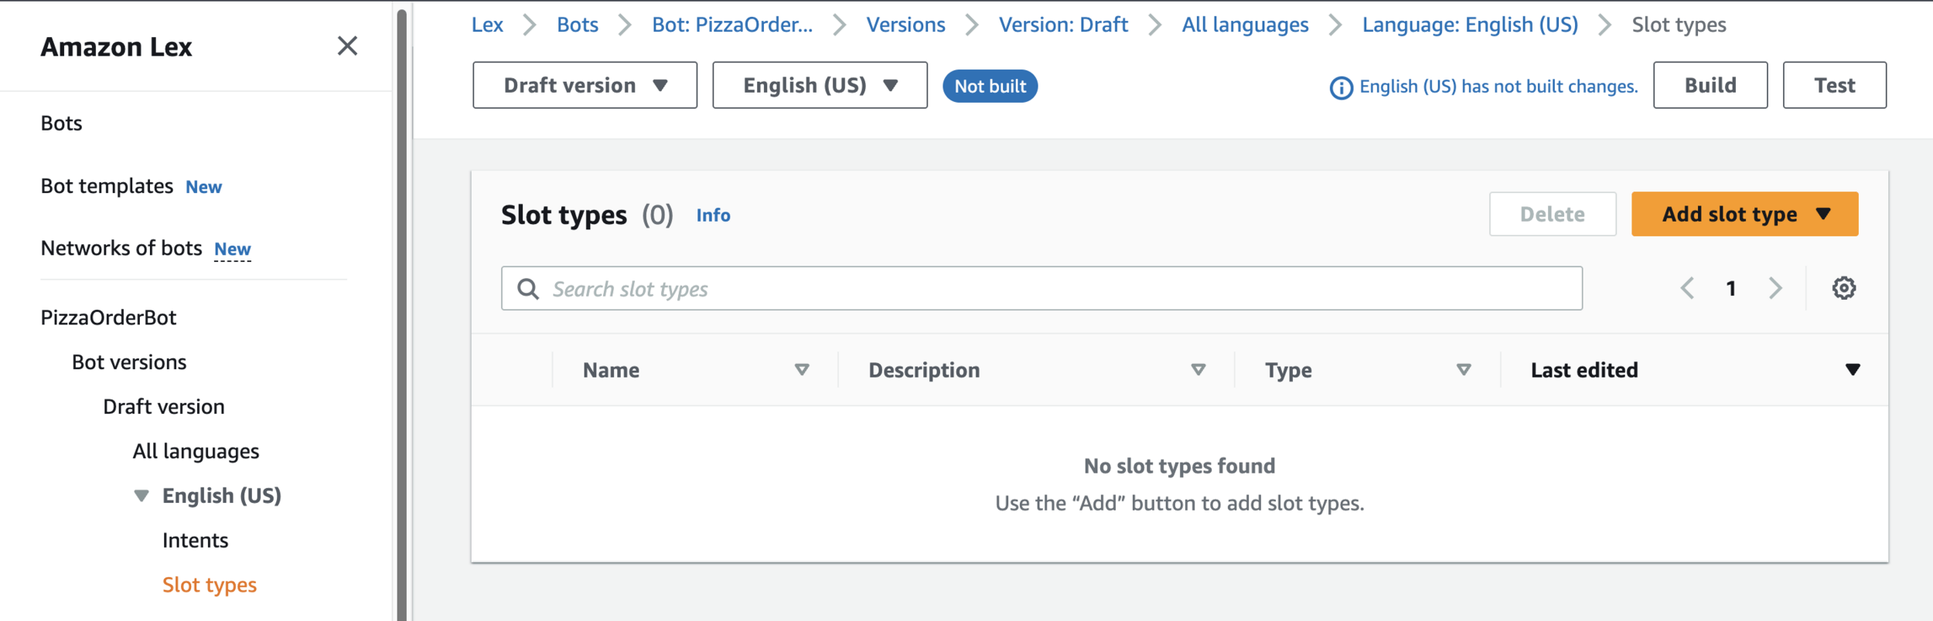Click the Name column header
Screen dimensions: 1933x621
[611, 370]
